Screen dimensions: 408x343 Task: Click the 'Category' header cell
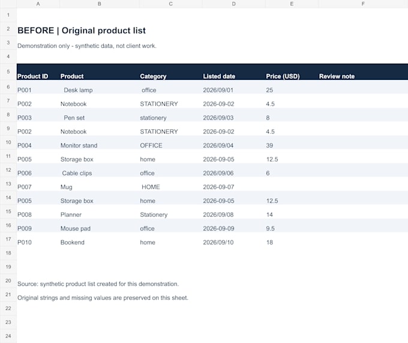[170, 72]
